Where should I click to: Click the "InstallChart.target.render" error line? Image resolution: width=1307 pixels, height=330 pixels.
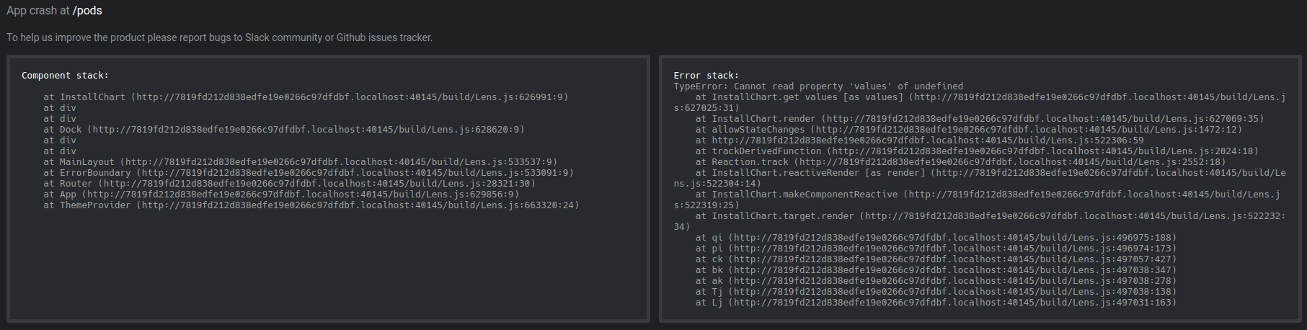(x=980, y=221)
